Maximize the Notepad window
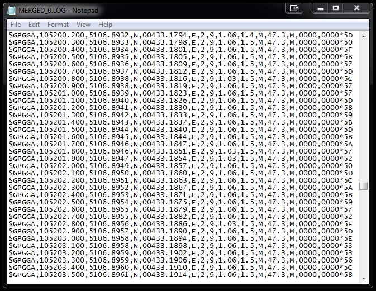Image resolution: width=376 pixels, height=291 pixels. click(336, 8)
